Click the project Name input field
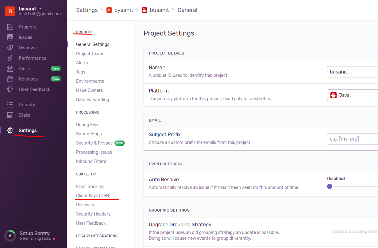 pos(353,72)
